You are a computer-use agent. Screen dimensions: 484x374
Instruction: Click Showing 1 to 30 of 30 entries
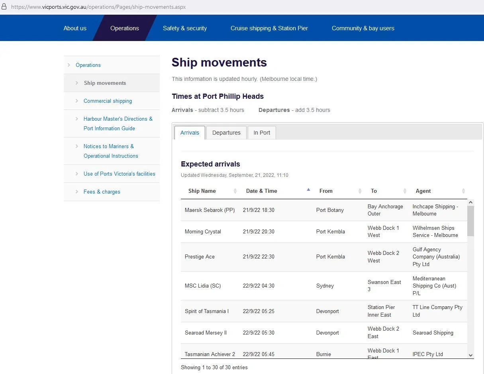(x=214, y=367)
